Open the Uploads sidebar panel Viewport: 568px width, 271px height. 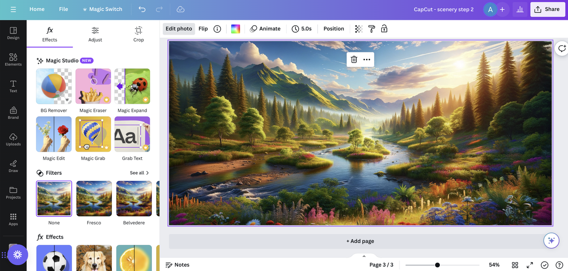13,140
